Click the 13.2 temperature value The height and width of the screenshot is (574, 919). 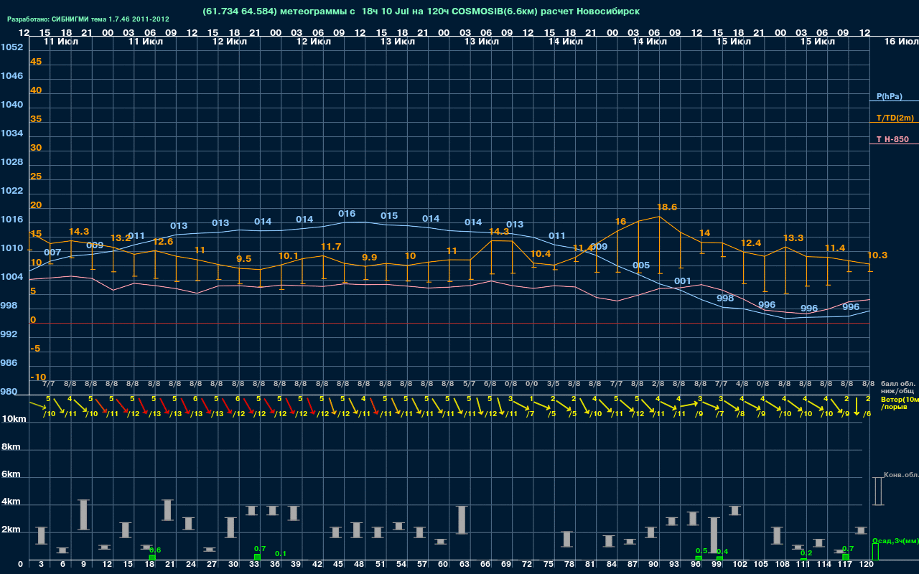coord(121,238)
